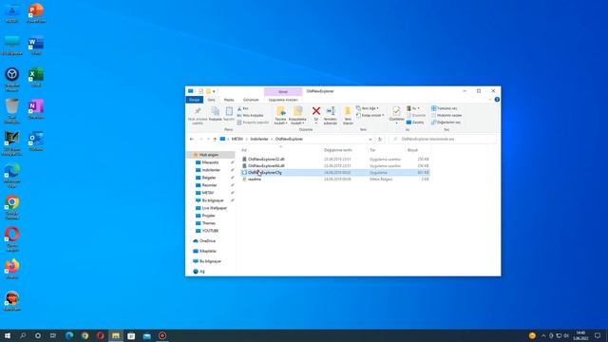Click the Kes (Cut) scissors command

click(243, 108)
